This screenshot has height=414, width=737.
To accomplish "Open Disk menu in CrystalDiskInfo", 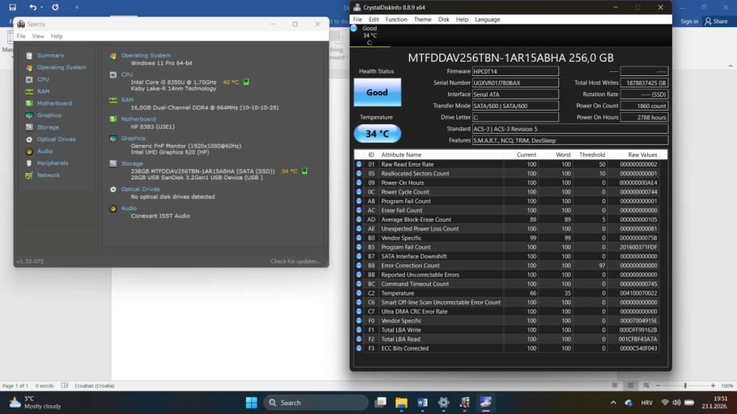I will (443, 19).
